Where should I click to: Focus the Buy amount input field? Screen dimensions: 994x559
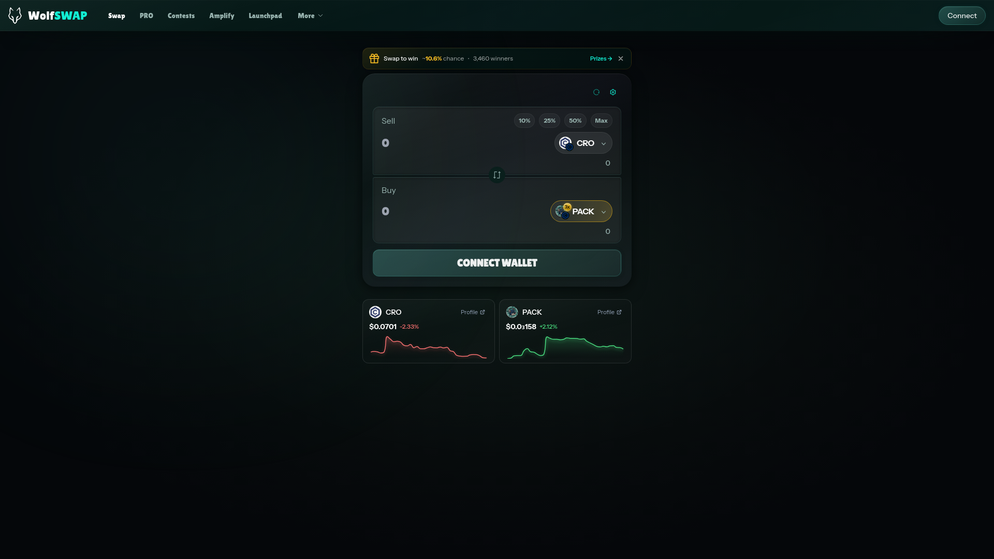click(463, 211)
